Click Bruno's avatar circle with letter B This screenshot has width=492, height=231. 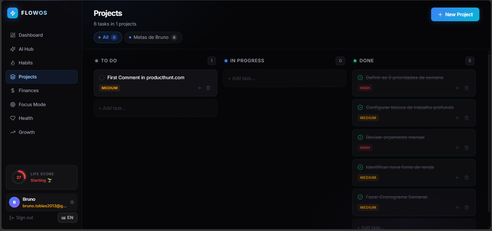pos(14,202)
